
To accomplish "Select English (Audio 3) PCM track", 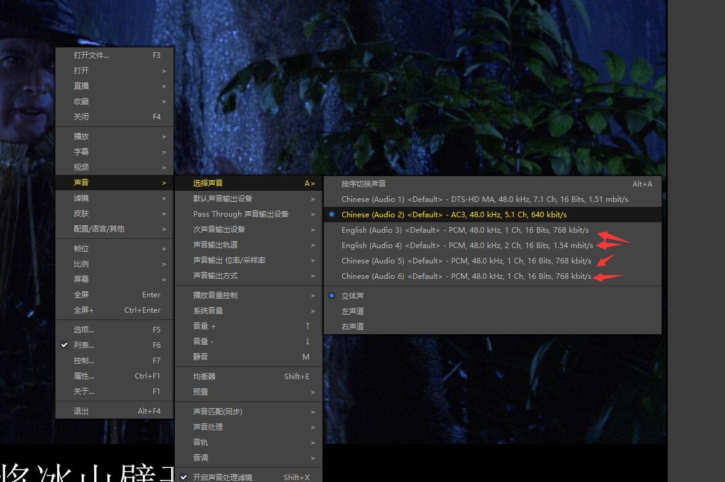I will [492, 230].
